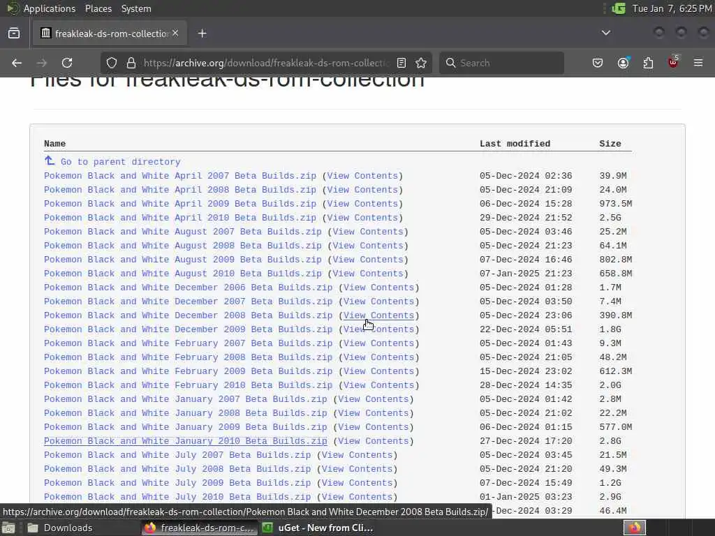Click View Contents for April 2007 zip
715x536 pixels.
(x=362, y=176)
